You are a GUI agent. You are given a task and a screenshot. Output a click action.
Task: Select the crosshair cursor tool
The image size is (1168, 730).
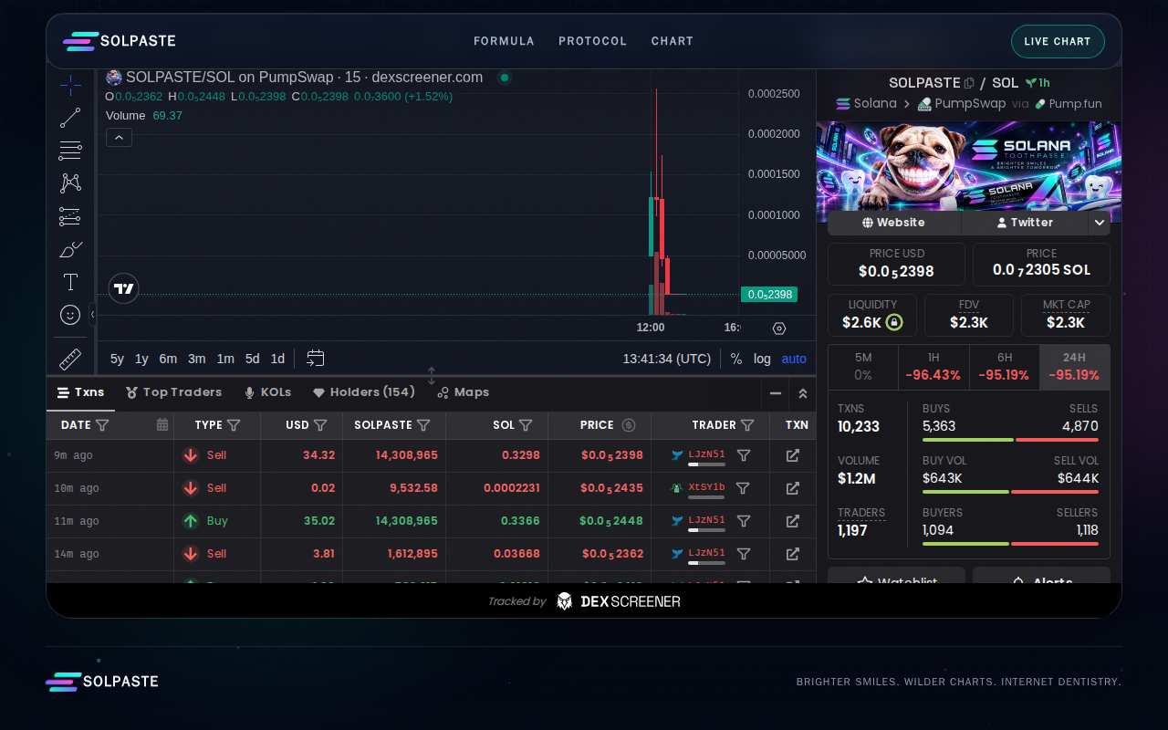tap(70, 86)
